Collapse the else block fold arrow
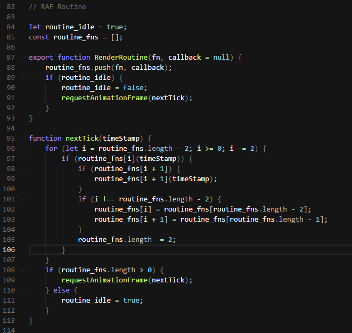 coord(23,290)
